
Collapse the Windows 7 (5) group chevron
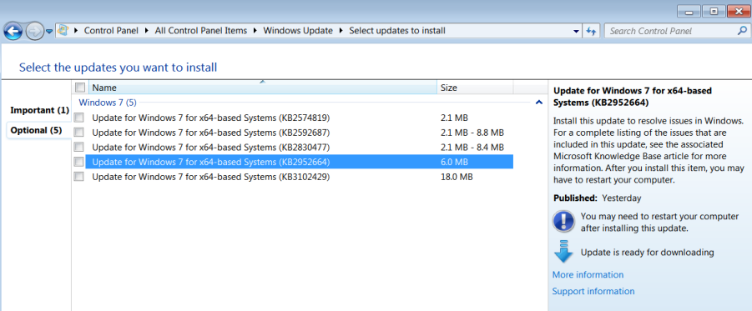(538, 102)
